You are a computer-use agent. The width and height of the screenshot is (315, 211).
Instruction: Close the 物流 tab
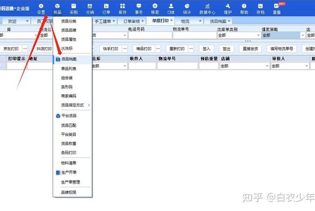(x=200, y=21)
